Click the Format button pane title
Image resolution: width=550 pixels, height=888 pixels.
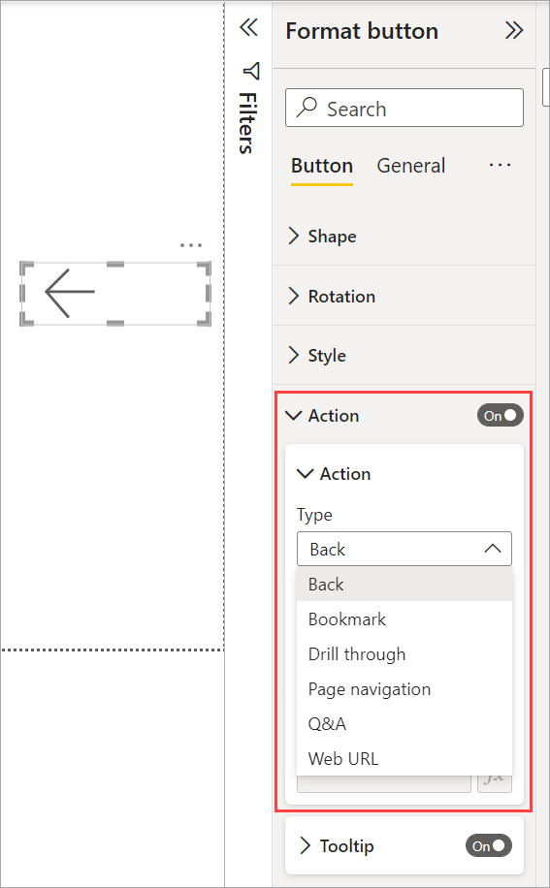click(x=362, y=31)
